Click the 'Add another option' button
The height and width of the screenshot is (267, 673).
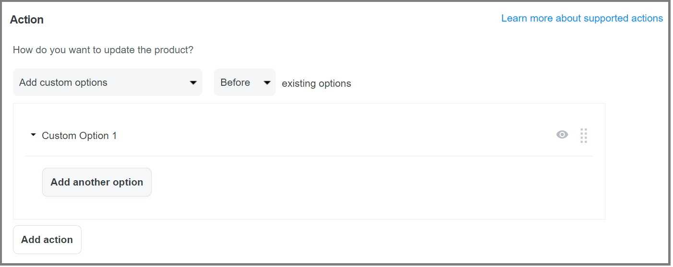click(x=97, y=182)
